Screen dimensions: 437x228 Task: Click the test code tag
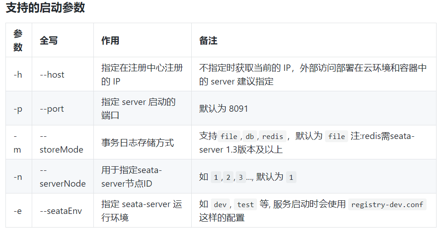[x=246, y=204]
